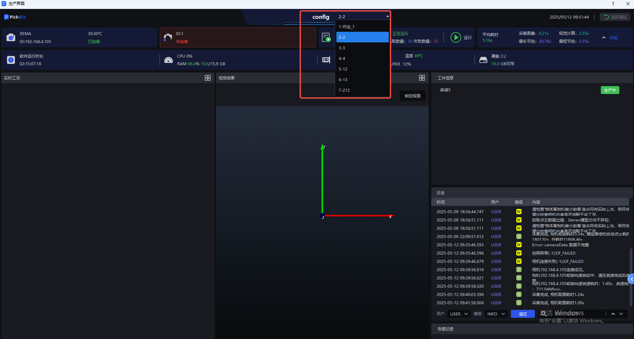Viewport: 634px width, 339px height.
Task: Click the robot arm icon for ID:1
Action: coord(167,38)
